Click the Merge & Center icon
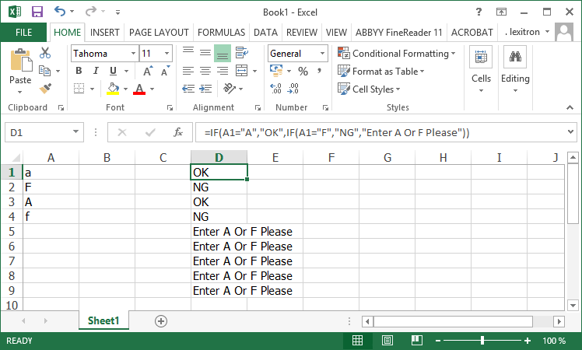Image resolution: width=582 pixels, height=350 pixels. (242, 71)
